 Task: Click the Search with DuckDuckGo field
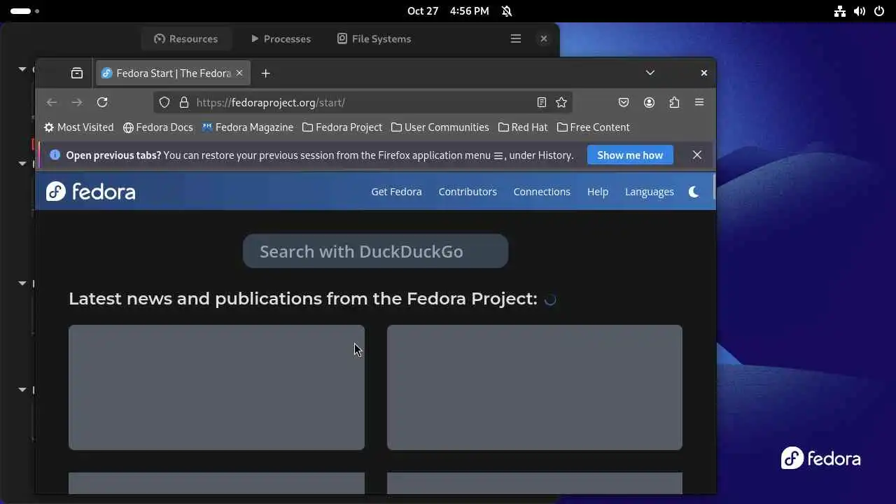point(375,251)
